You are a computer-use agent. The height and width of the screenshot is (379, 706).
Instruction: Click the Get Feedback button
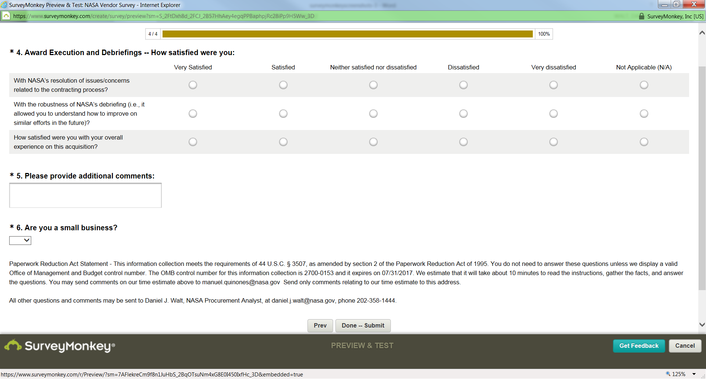639,346
